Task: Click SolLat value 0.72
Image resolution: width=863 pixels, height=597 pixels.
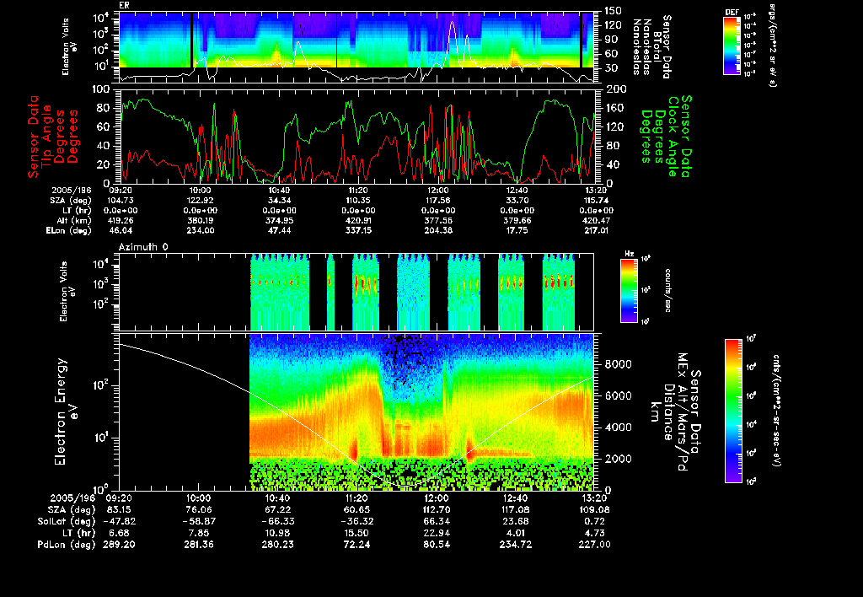Action: [595, 522]
